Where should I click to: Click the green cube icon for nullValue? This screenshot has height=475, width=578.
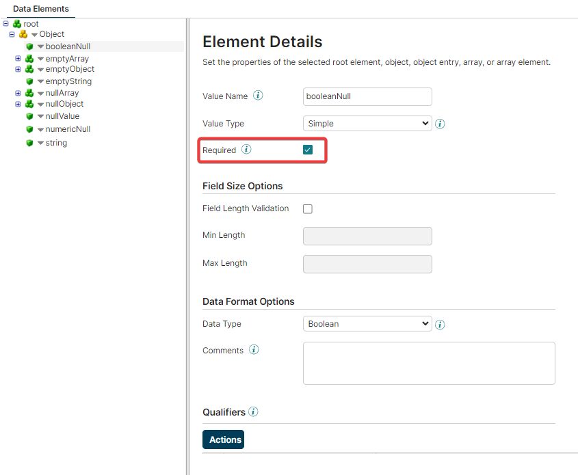tap(29, 116)
